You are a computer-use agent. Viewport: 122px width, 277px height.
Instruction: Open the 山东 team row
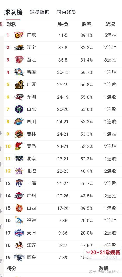tap(63, 109)
